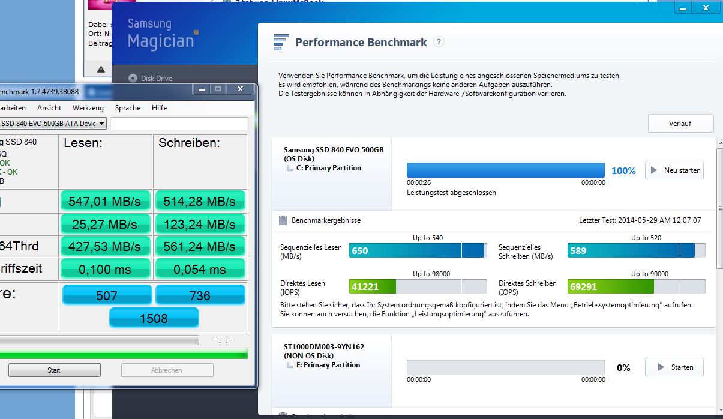Screen dimensions: 723x419
Task: Open the Sprache menu in AS SSD
Action: [128, 108]
